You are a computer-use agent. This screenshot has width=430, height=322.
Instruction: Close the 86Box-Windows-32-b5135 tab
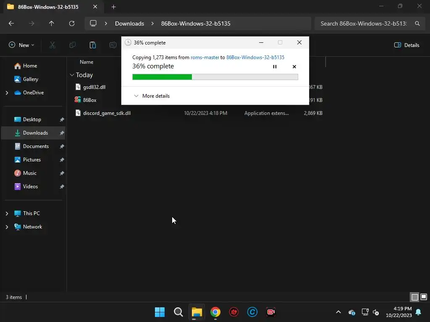tap(95, 7)
